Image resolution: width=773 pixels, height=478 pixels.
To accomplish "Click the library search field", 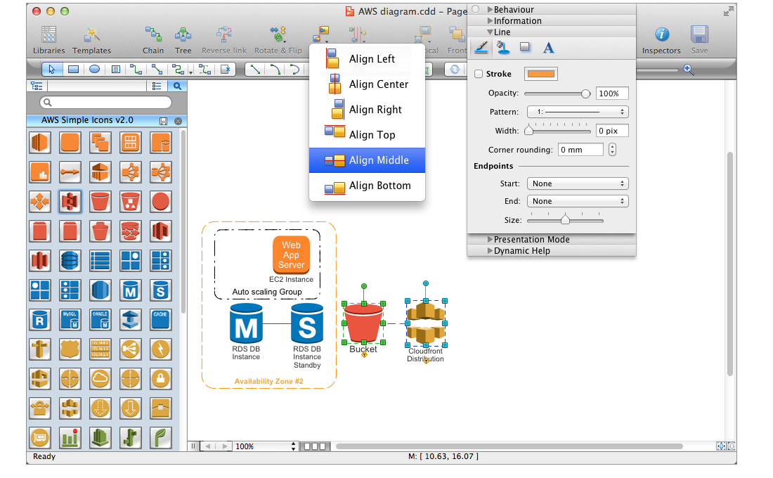I will point(105,103).
